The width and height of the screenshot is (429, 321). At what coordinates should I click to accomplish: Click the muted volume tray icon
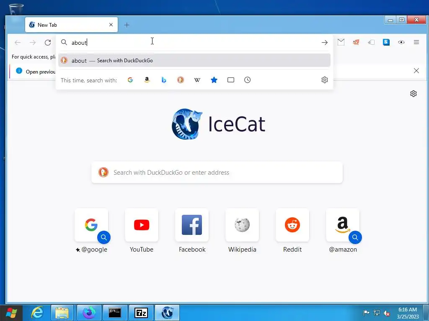pos(387,313)
